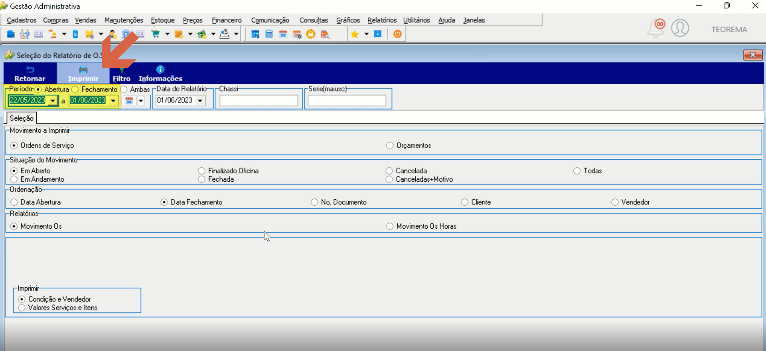Image resolution: width=766 pixels, height=351 pixels.
Task: Open the calculator toolbar icon
Action: coord(269,34)
